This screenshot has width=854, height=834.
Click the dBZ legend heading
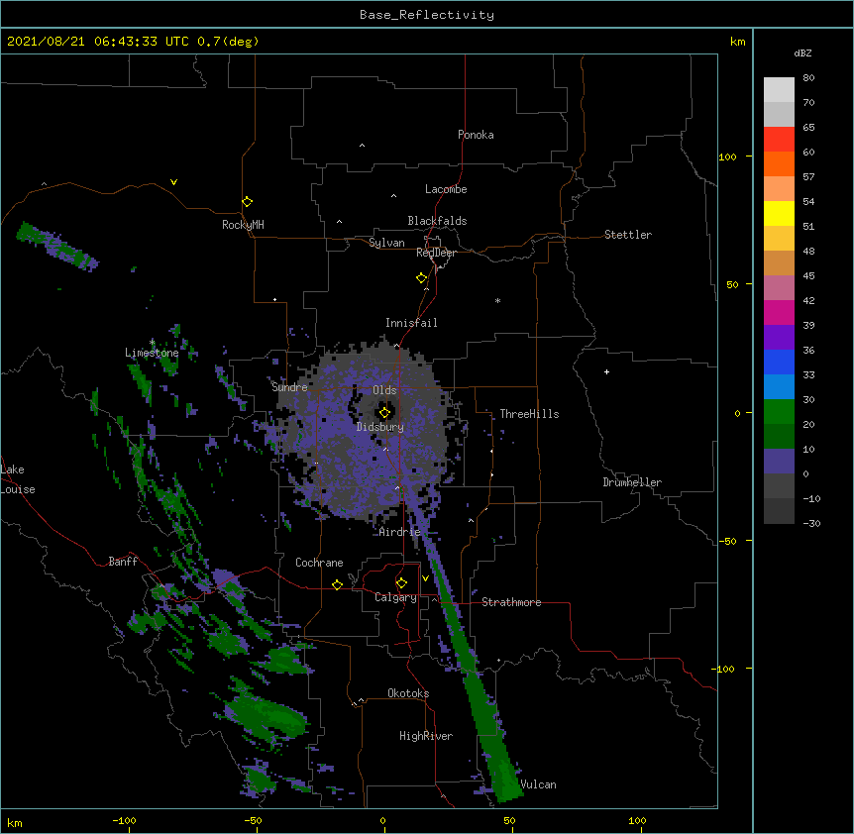click(802, 52)
